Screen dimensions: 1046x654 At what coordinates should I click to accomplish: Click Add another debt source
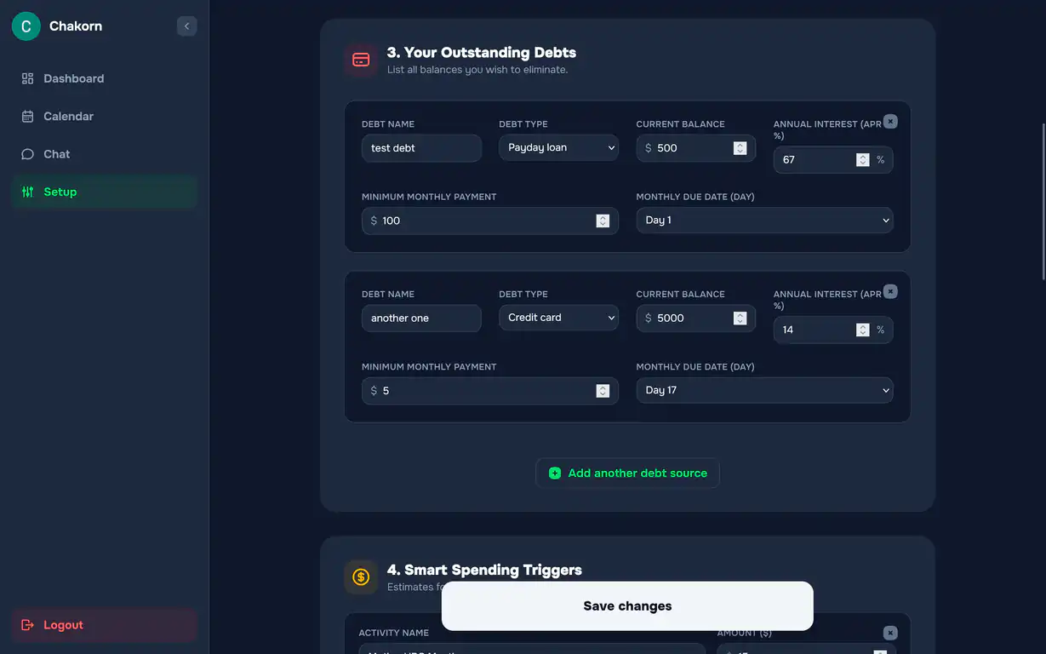pyautogui.click(x=627, y=473)
